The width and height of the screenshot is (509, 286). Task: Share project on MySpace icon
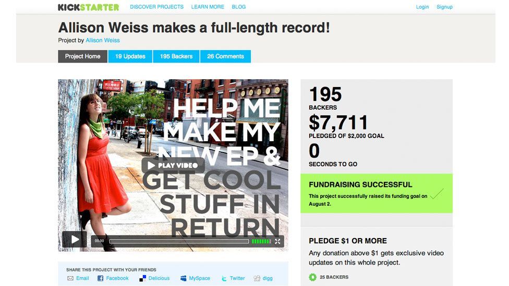tap(184, 278)
